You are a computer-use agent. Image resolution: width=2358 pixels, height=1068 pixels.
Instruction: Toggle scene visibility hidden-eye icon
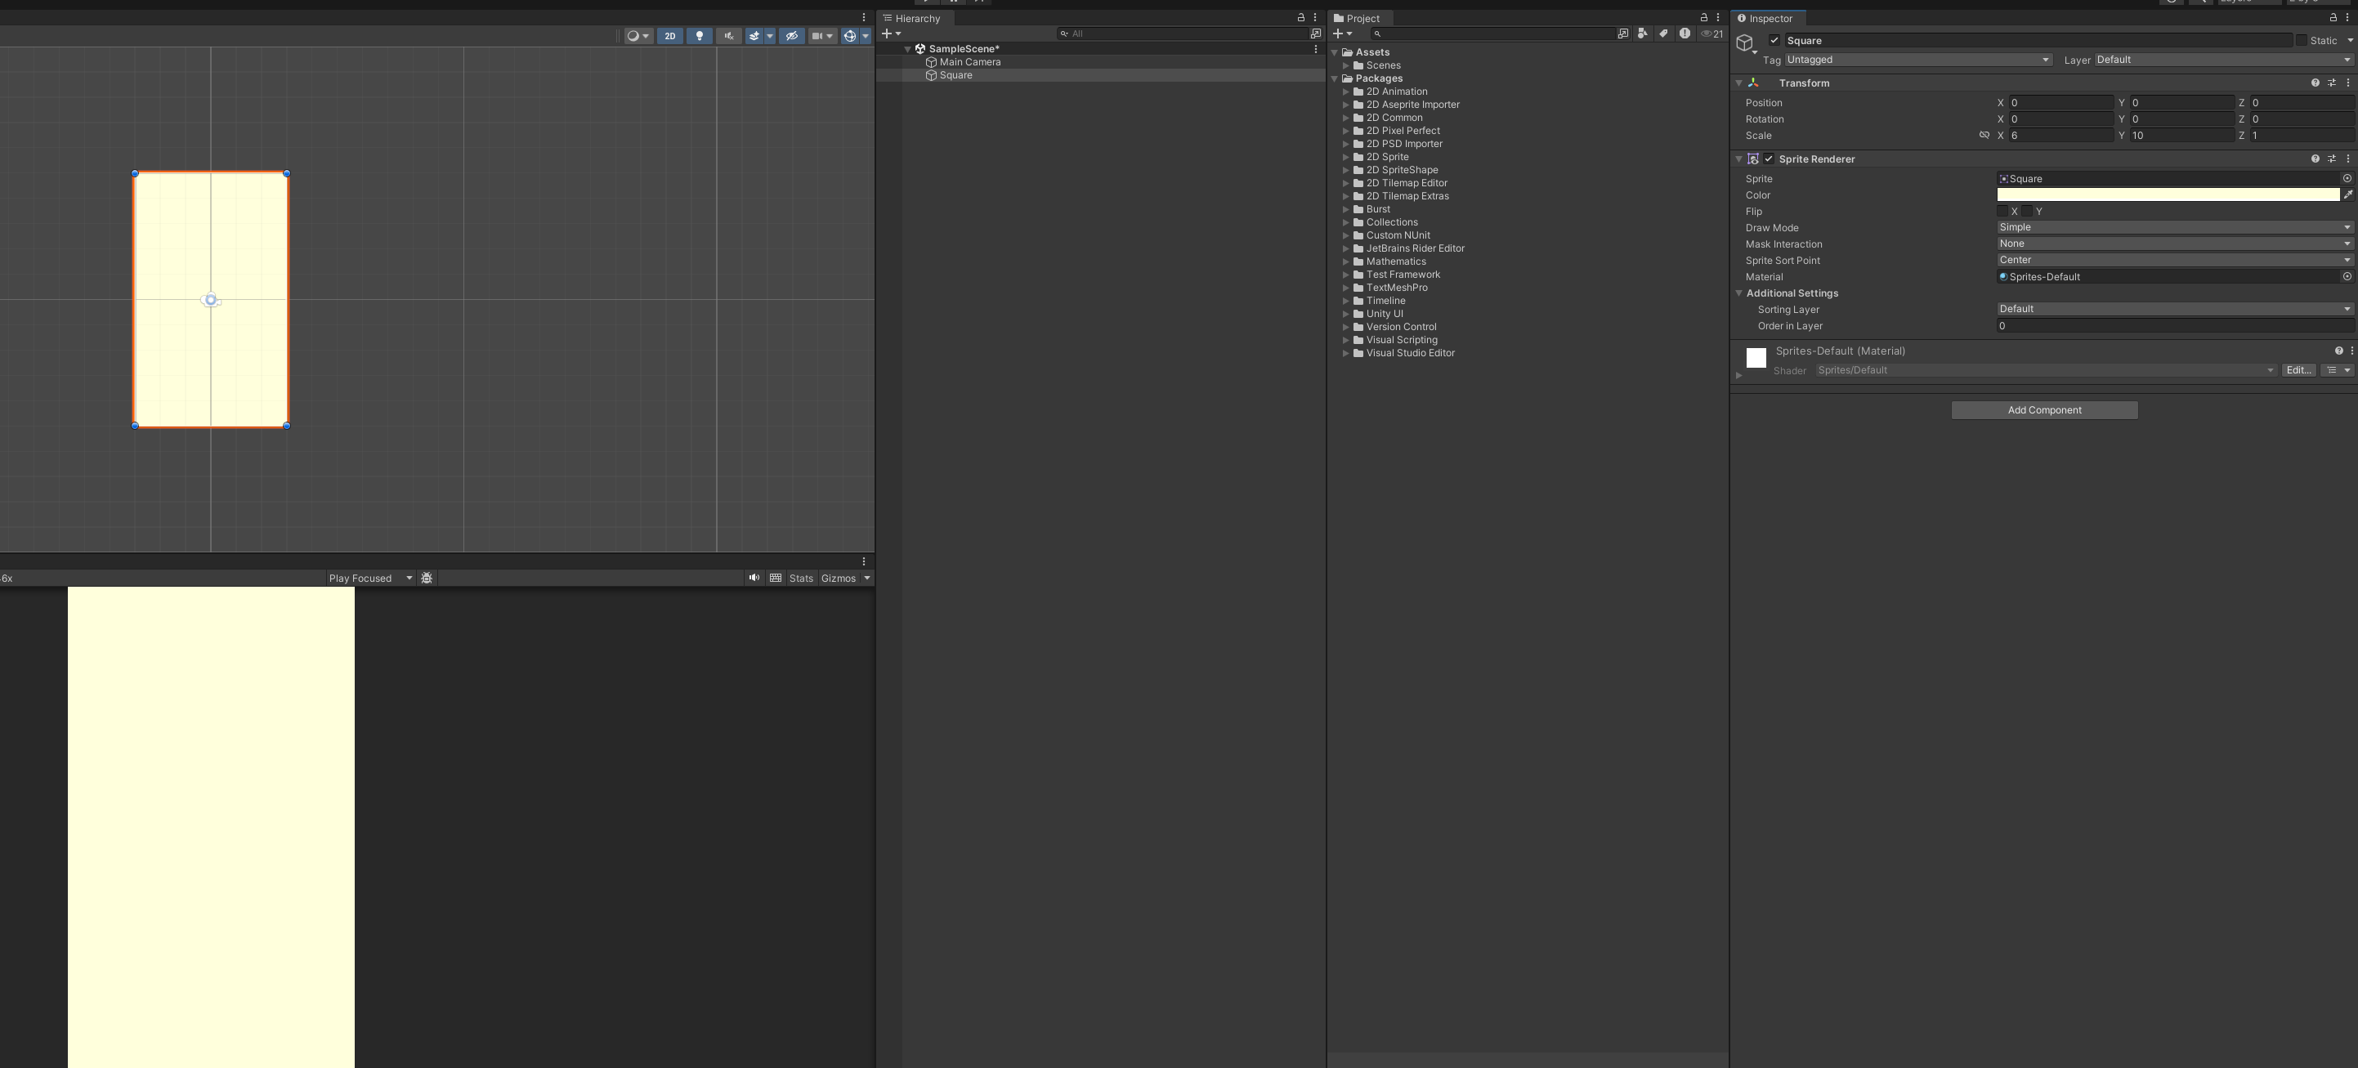pyautogui.click(x=792, y=36)
